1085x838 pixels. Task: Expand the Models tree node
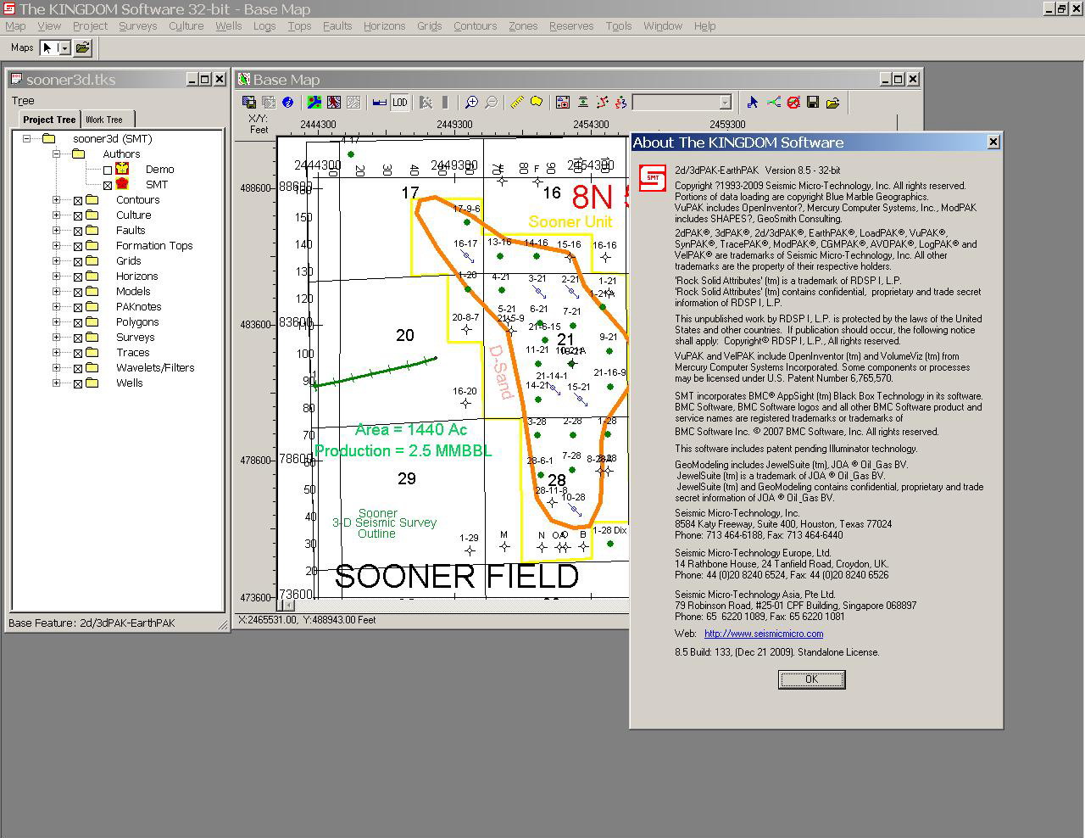57,291
